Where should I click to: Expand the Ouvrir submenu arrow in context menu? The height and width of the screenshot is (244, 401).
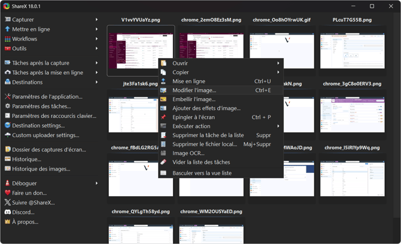(x=278, y=63)
